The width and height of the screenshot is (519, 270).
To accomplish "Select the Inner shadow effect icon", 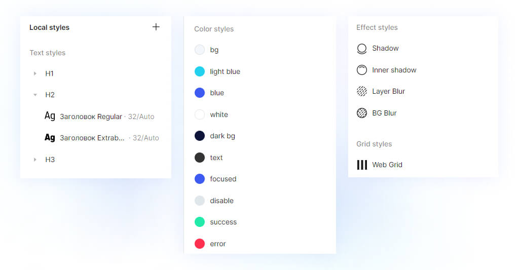I will [x=362, y=70].
